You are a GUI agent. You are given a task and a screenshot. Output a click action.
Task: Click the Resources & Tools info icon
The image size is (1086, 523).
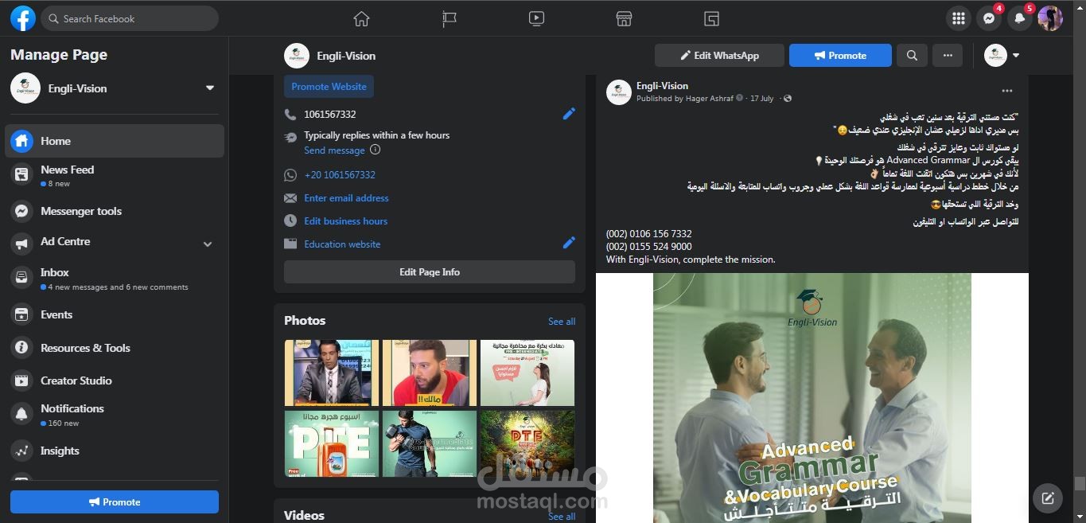tap(22, 348)
